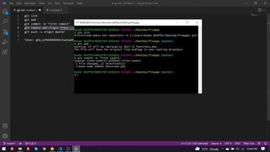
Task: Click the OneDrive cloud tray icon
Action: click(227, 149)
